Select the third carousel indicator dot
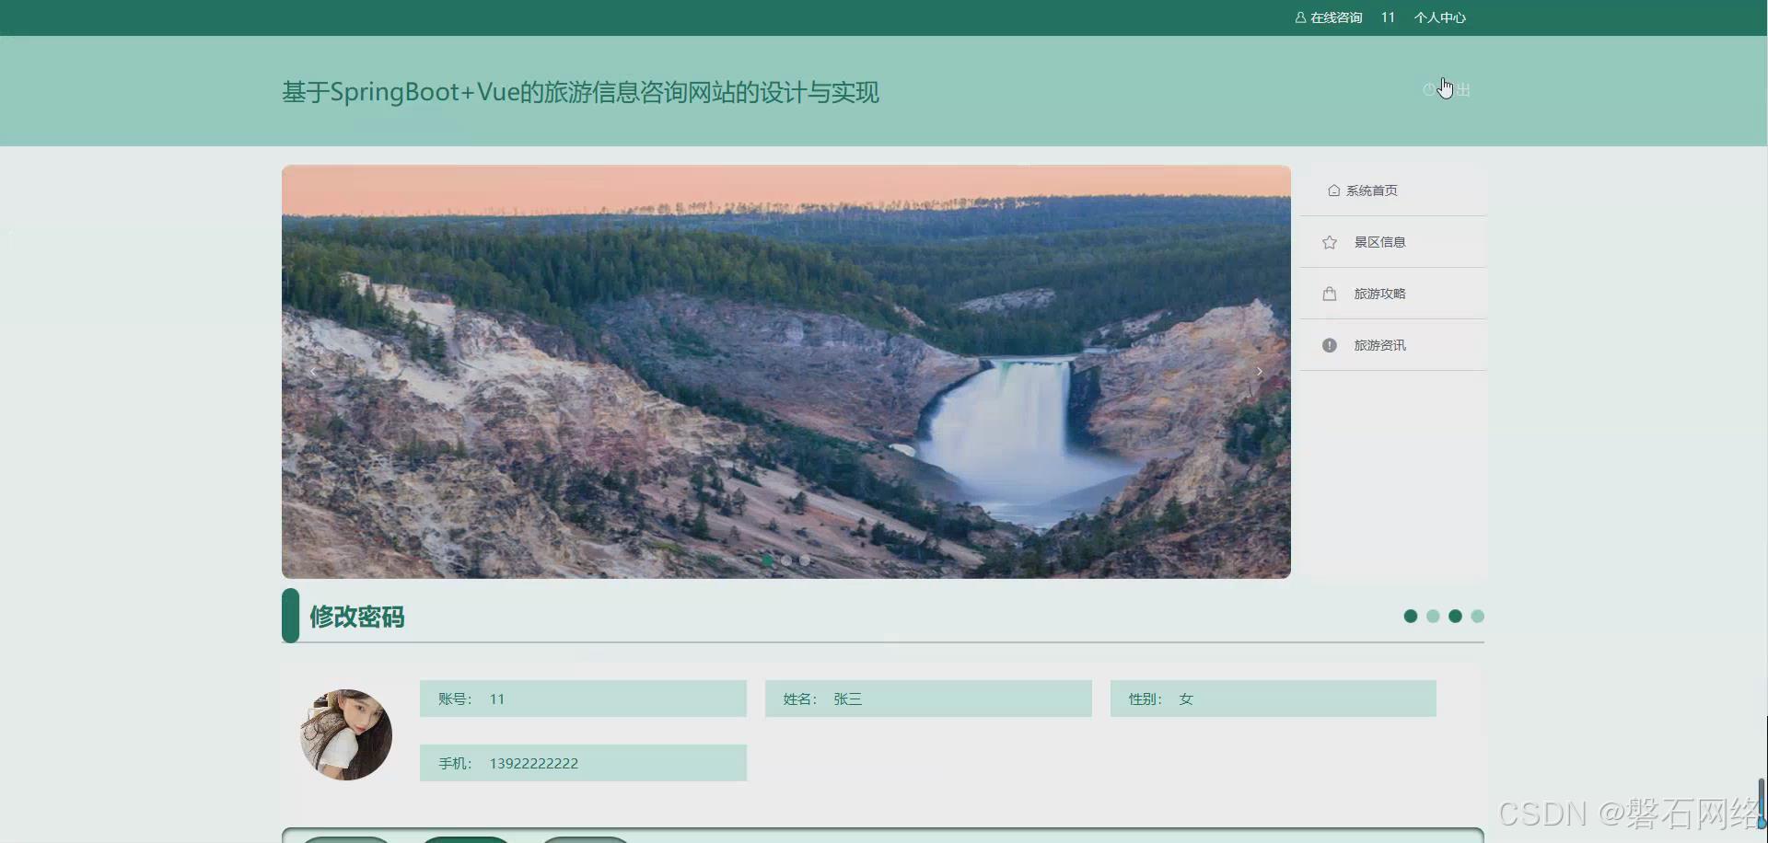This screenshot has height=843, width=1768. (x=804, y=560)
